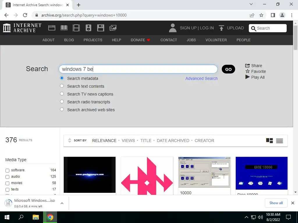
Task: Check the texts media type filter
Action: 7,190
